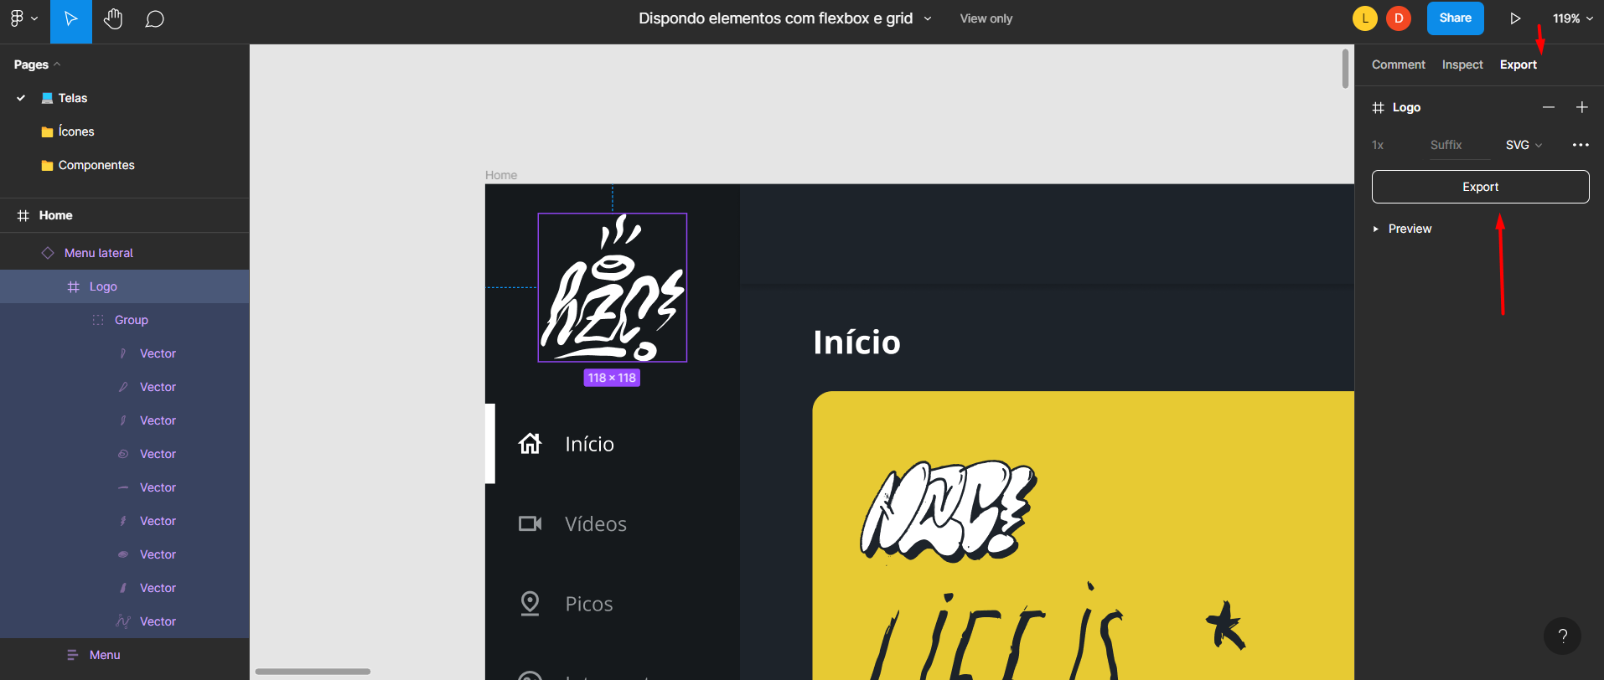Click the horizontal canvas scrollbar

(313, 672)
